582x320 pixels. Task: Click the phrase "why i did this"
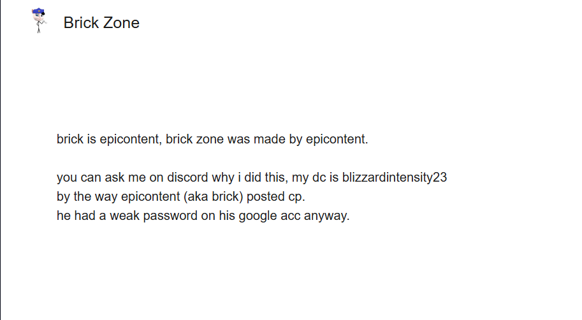pos(254,177)
